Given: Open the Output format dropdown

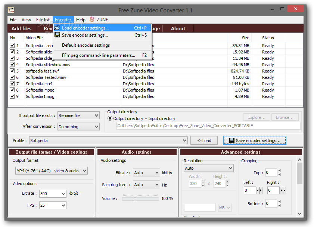Looking at the screenshot, I should click(x=52, y=171).
